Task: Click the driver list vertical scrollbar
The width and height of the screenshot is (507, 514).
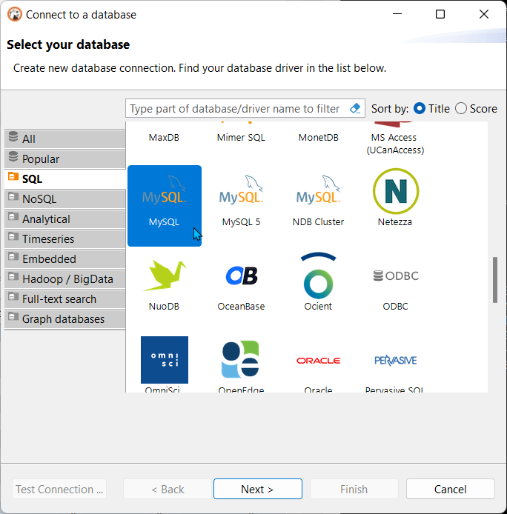Action: click(494, 279)
